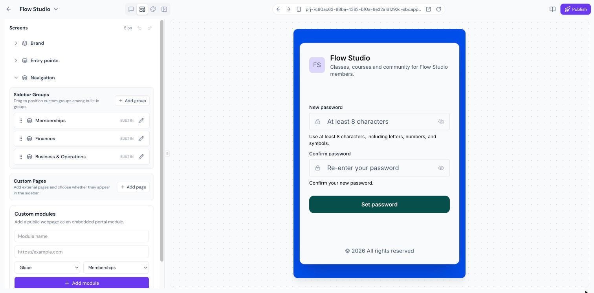Click the preview forward arrow
594x293 pixels.
288,9
